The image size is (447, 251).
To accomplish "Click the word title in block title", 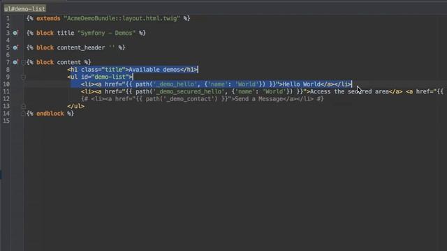I will [x=66, y=33].
